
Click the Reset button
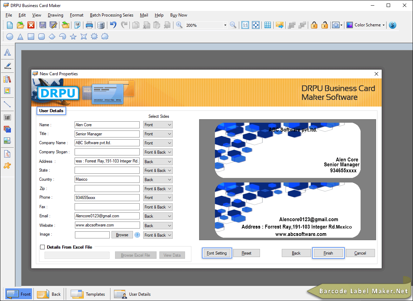[247, 253]
